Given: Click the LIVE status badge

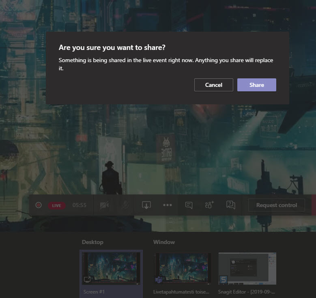Looking at the screenshot, I should [56, 205].
